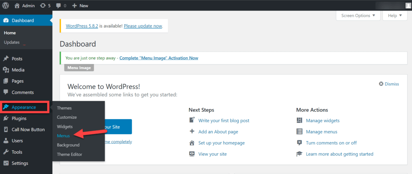Image resolution: width=412 pixels, height=174 pixels.
Task: Click Manage menus link
Action: (x=321, y=132)
